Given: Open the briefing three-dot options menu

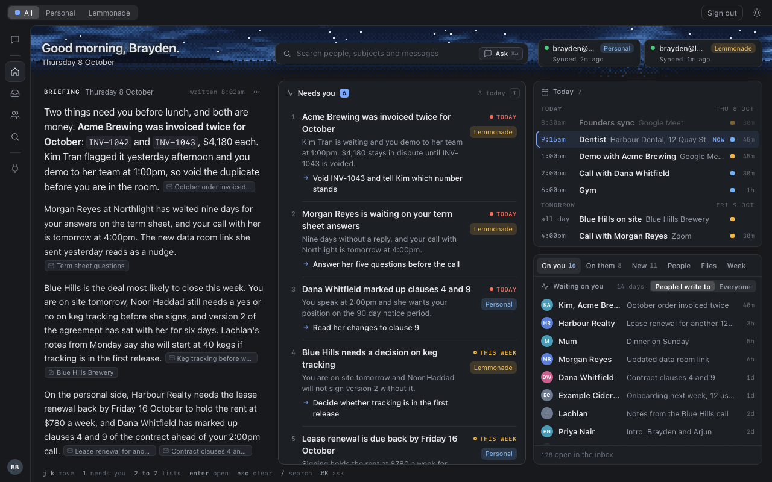Looking at the screenshot, I should click(256, 92).
